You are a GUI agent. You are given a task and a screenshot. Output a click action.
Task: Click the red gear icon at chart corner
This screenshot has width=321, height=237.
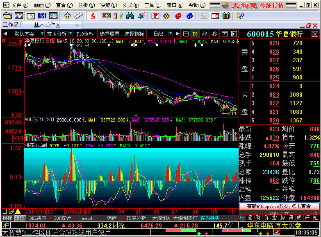pyautogui.click(x=3, y=41)
